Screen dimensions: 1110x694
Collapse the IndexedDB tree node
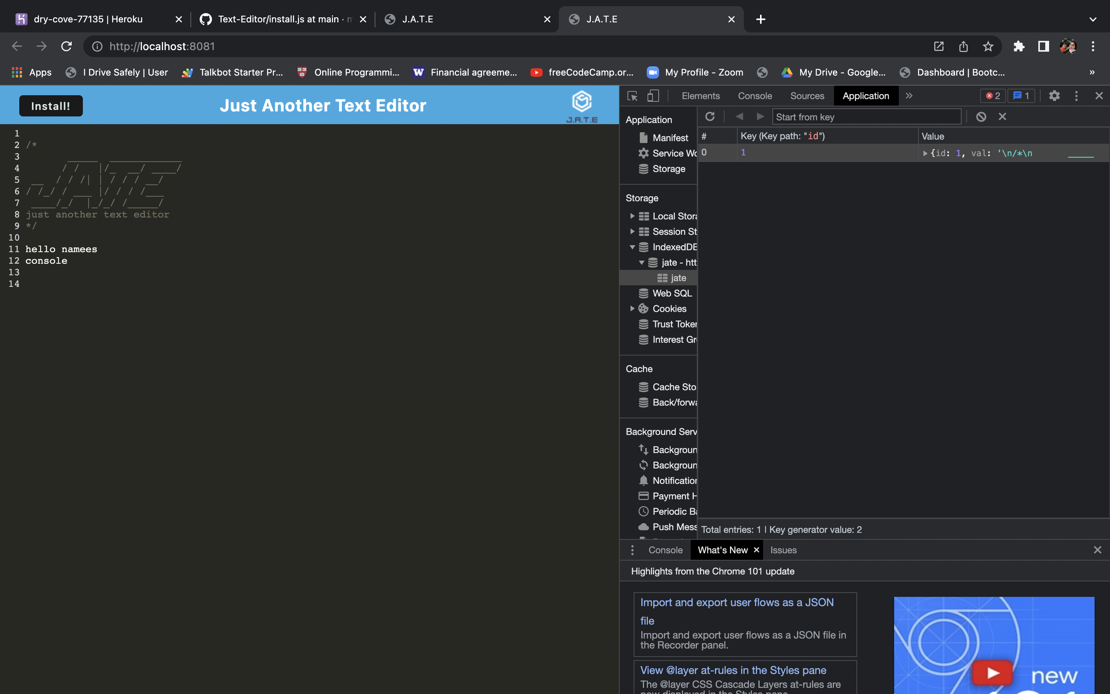point(632,247)
